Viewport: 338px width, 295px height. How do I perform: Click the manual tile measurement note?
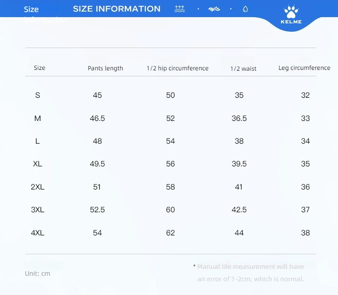coord(249,273)
